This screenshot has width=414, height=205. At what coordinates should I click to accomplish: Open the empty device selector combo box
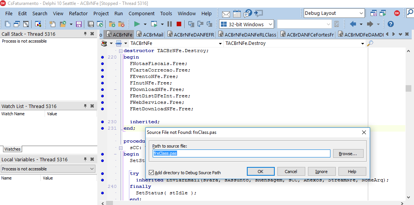point(304,24)
